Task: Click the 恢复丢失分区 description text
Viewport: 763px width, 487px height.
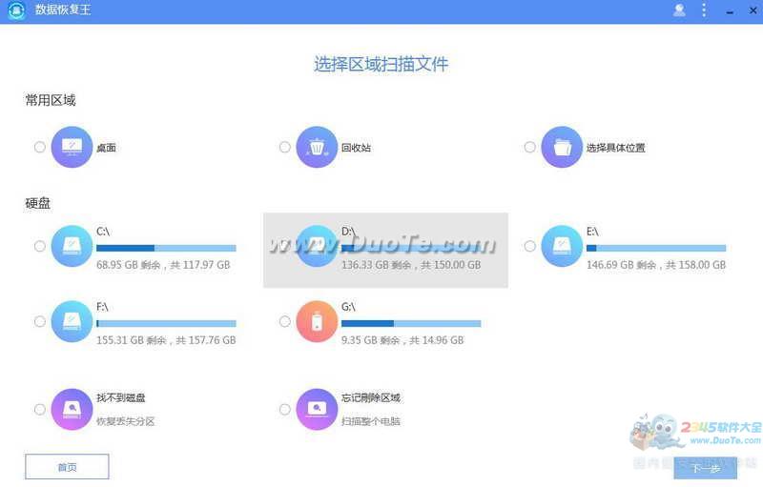Action: [126, 421]
